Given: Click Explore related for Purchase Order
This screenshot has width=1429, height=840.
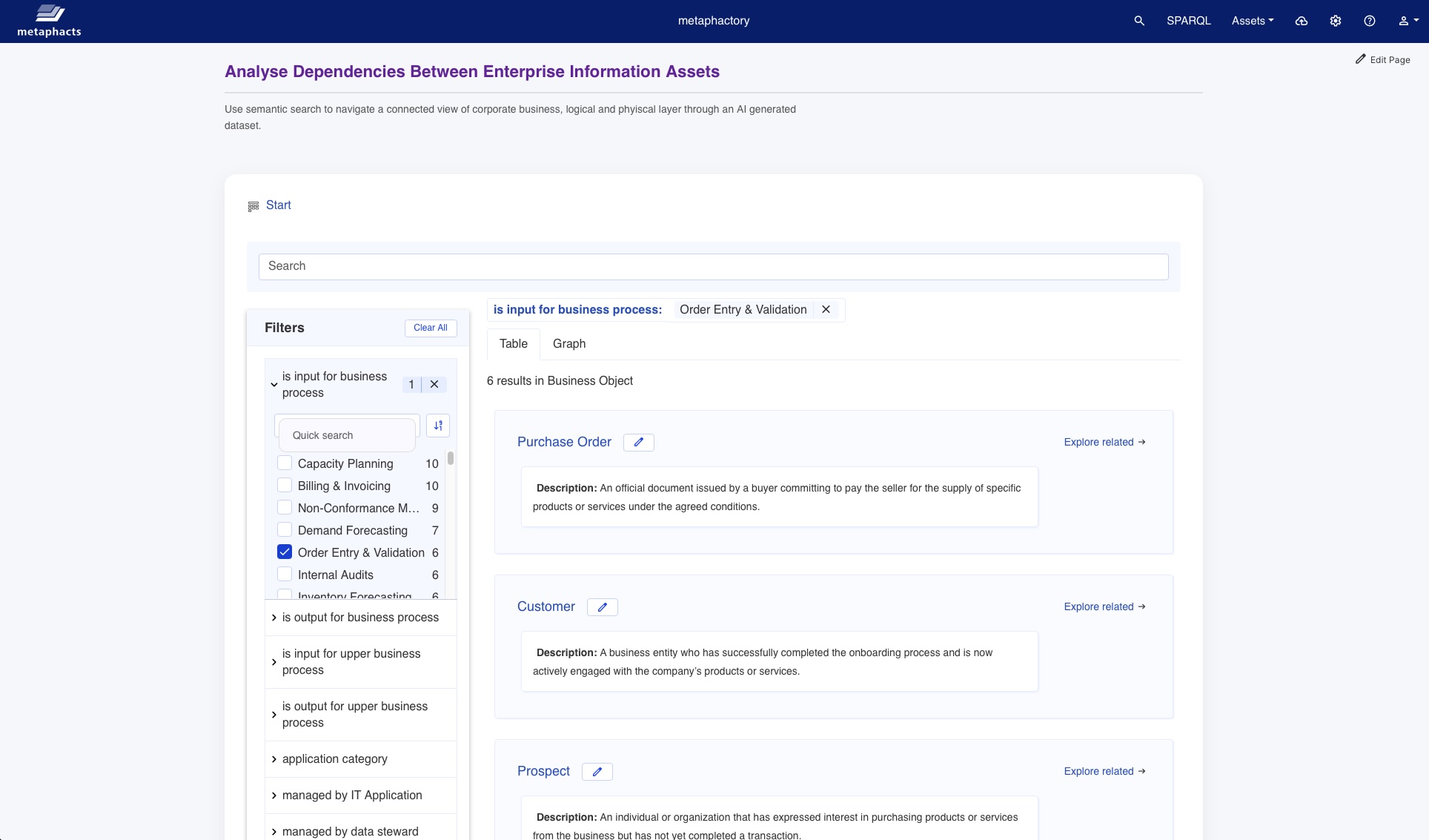Looking at the screenshot, I should pyautogui.click(x=1104, y=442).
